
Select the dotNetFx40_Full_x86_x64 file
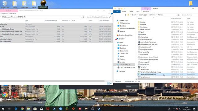[x=149, y=44]
